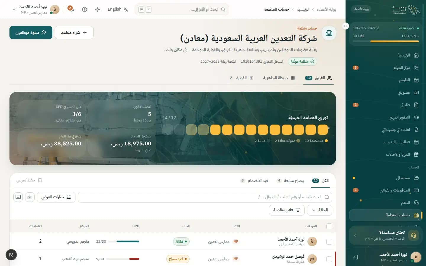Select the الكل filter tab
This screenshot has height=266, width=426.
pyautogui.click(x=320, y=181)
